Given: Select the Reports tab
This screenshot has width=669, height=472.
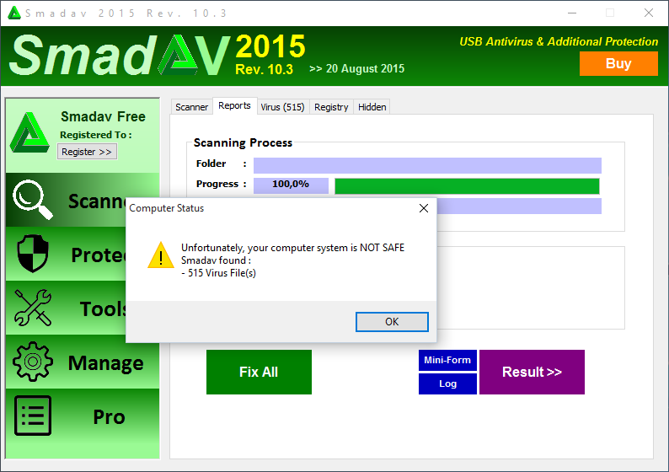Looking at the screenshot, I should (235, 106).
